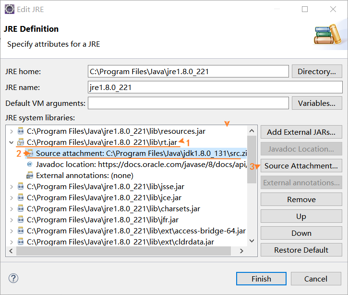The width and height of the screenshot is (348, 295).
Task: Click the JRE Definition books banner icon
Action: click(328, 35)
